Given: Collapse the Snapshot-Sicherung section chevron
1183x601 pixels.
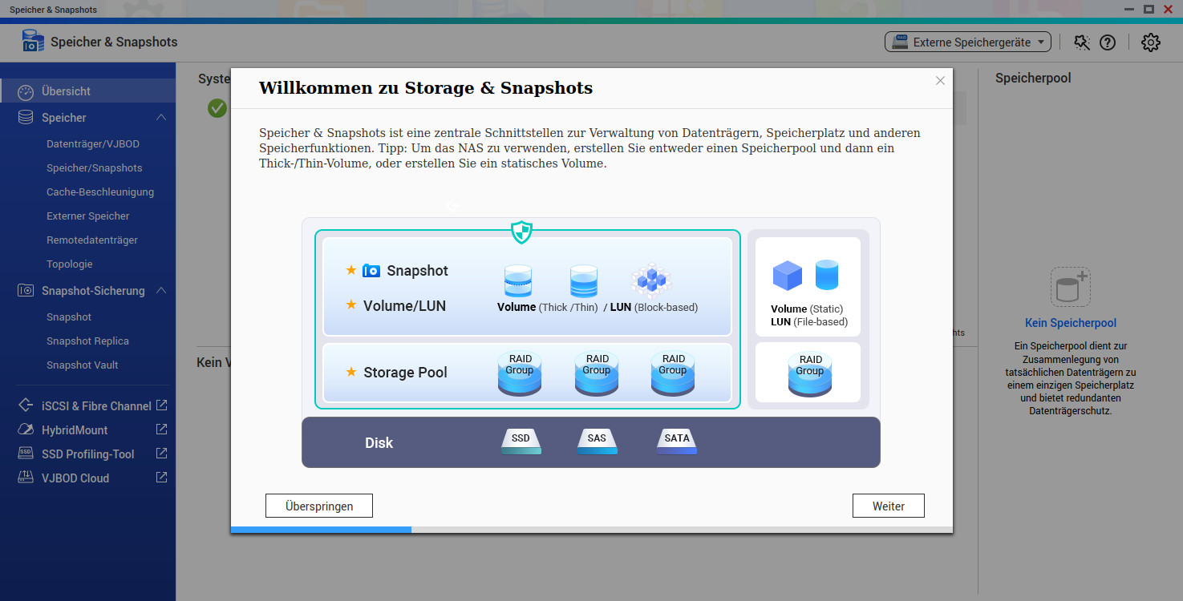Looking at the screenshot, I should pyautogui.click(x=161, y=291).
